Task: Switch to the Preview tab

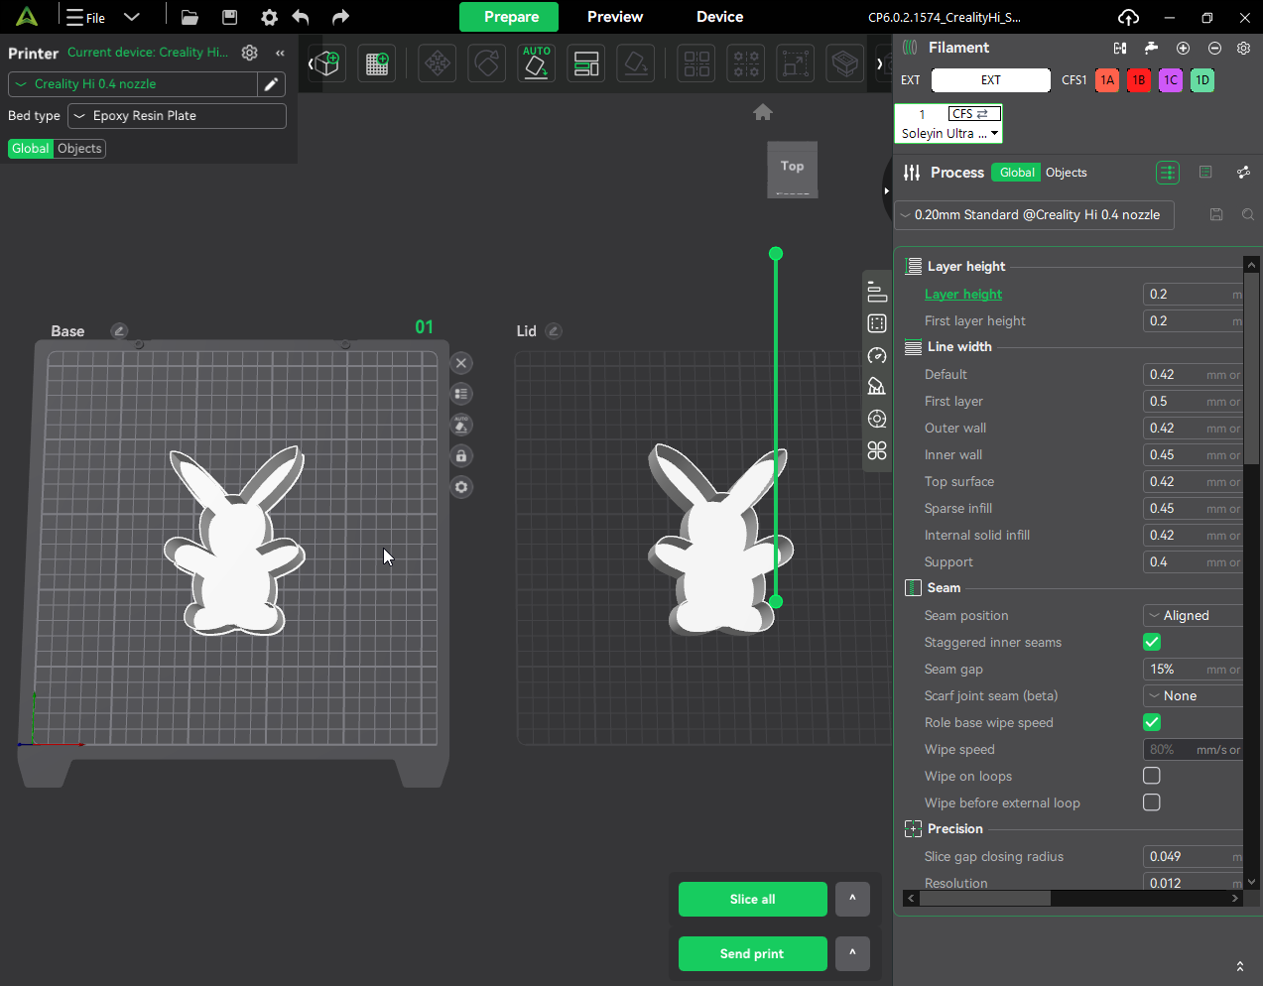Action: pos(614,17)
